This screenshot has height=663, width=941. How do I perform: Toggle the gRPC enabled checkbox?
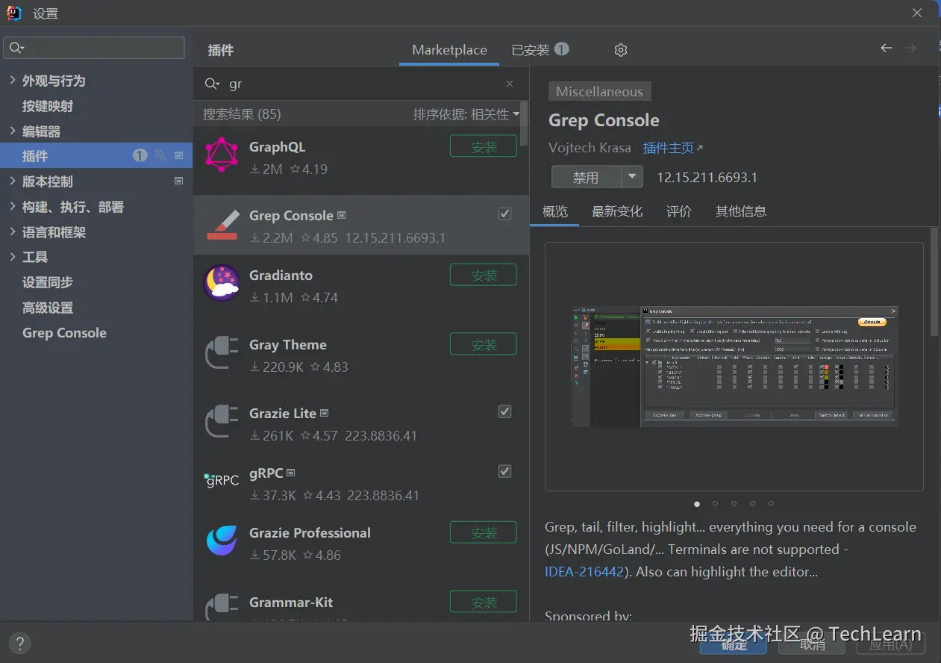(x=505, y=471)
